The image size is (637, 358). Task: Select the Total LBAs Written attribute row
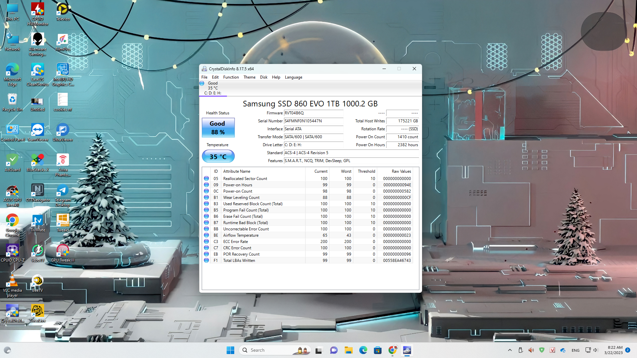(x=308, y=261)
